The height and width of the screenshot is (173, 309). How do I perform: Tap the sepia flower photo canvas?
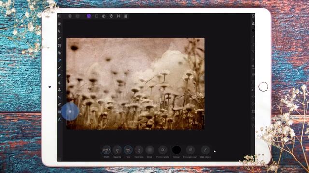(x=135, y=84)
